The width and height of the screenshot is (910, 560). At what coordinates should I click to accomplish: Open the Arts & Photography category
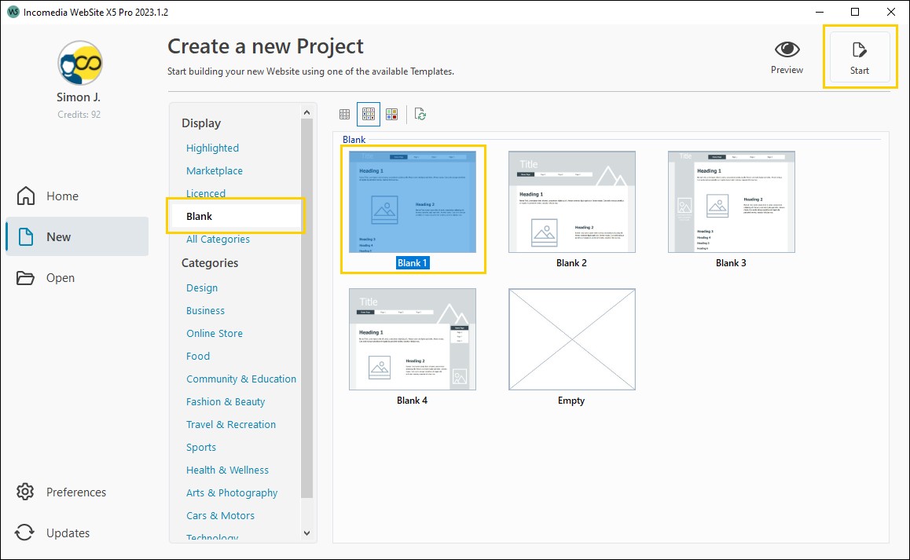click(x=232, y=492)
